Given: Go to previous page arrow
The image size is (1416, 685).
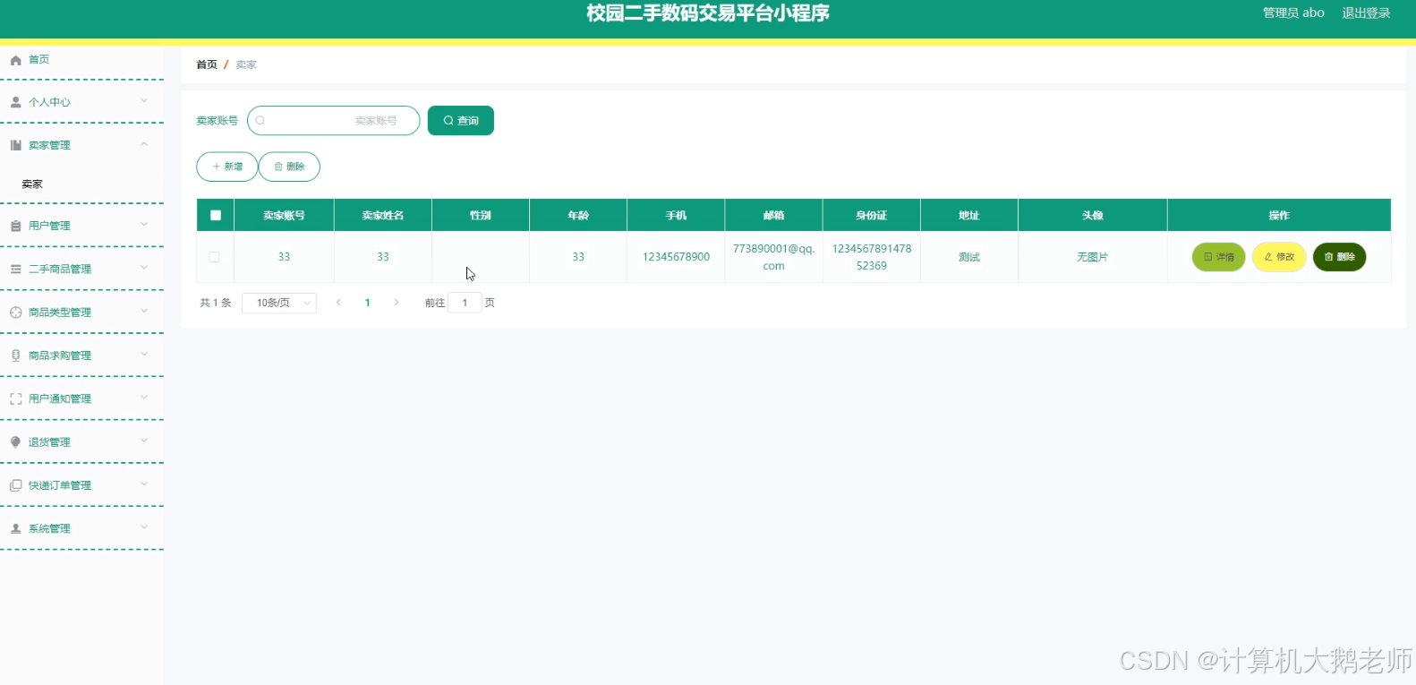Looking at the screenshot, I should [338, 303].
